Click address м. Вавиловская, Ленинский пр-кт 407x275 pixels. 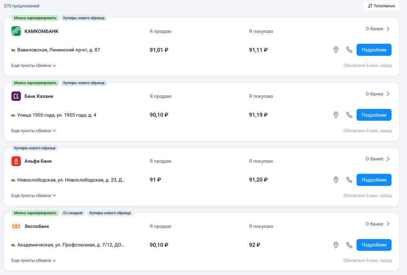(x=56, y=50)
